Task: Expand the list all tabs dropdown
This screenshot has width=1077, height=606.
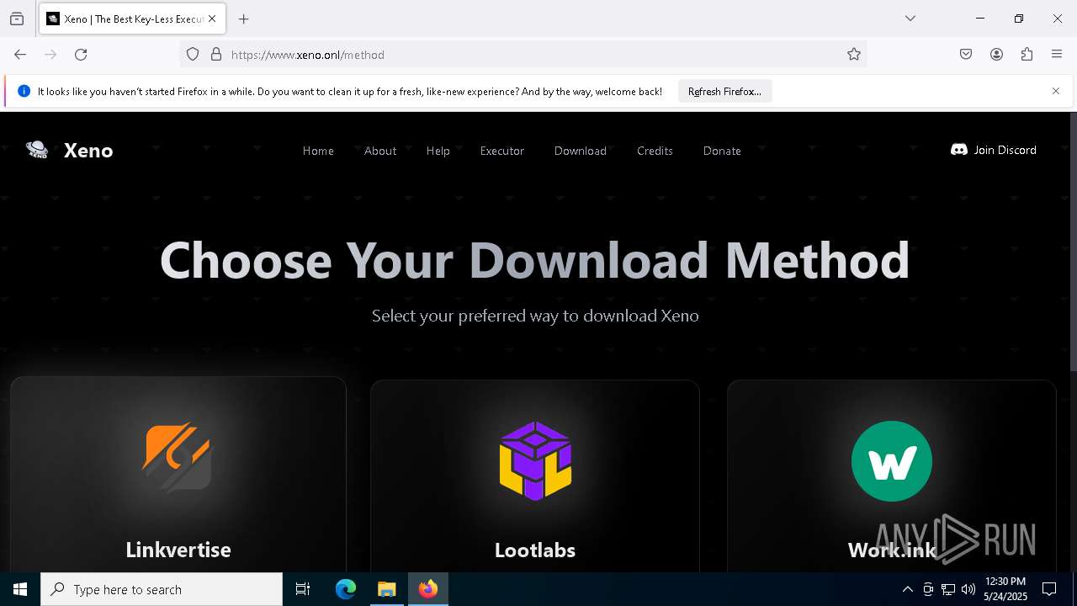Action: pos(910,19)
